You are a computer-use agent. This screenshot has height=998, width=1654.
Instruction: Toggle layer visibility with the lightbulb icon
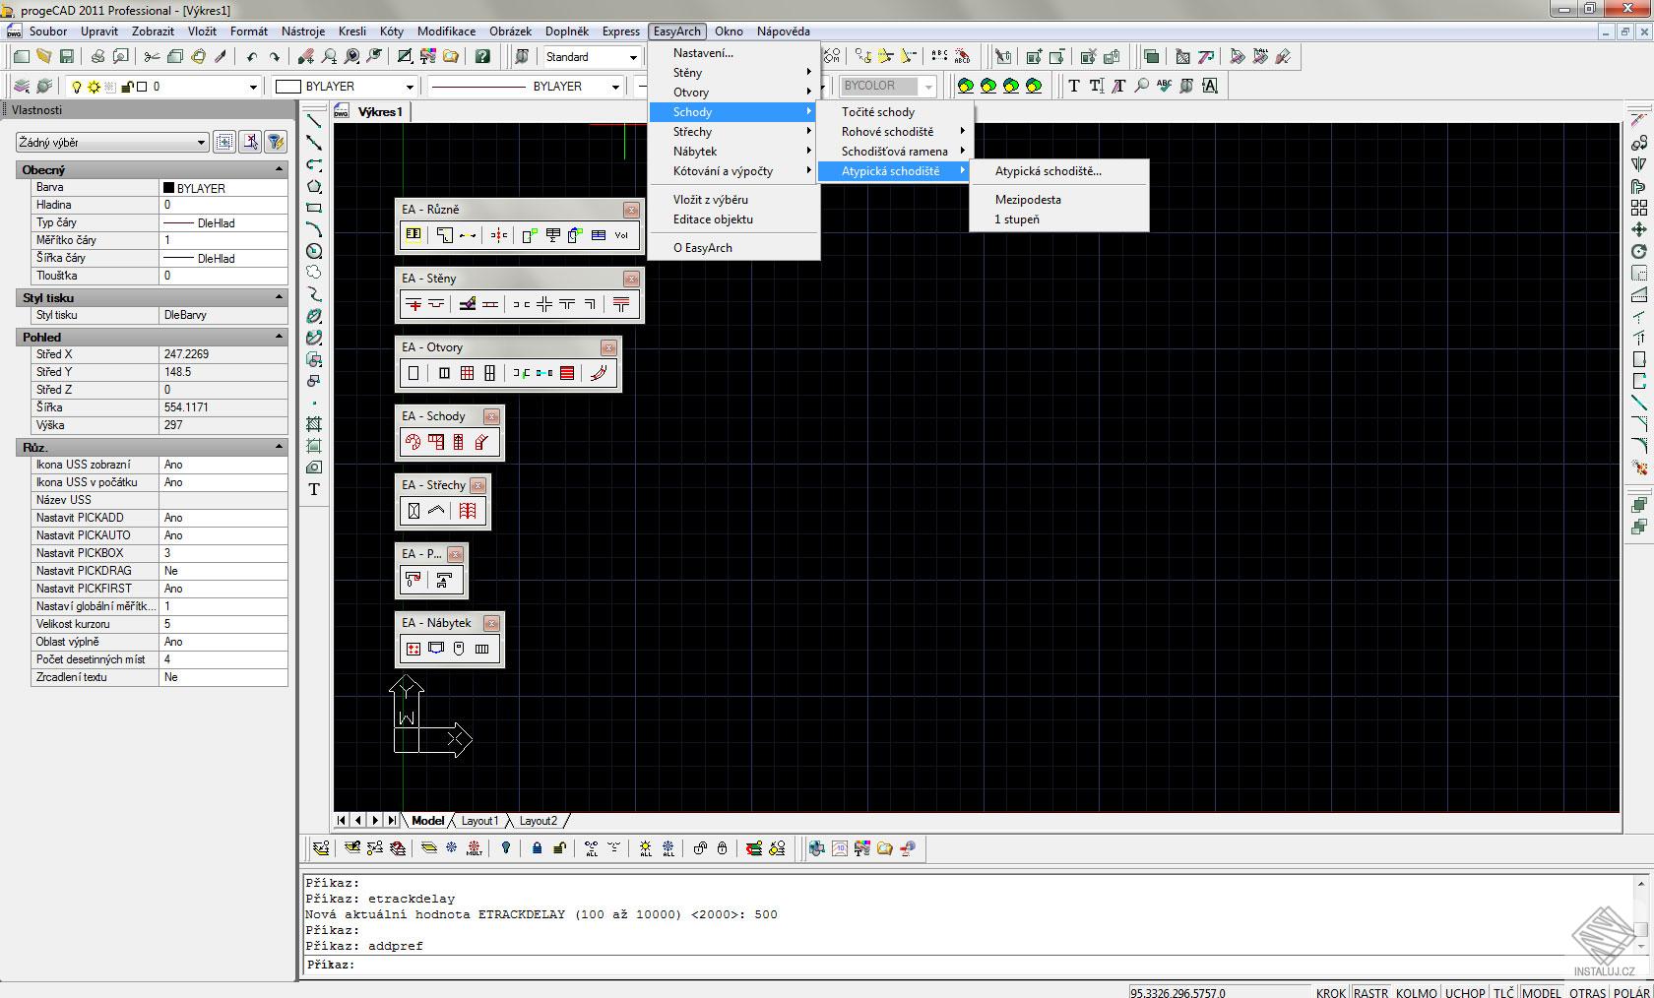pyautogui.click(x=506, y=848)
